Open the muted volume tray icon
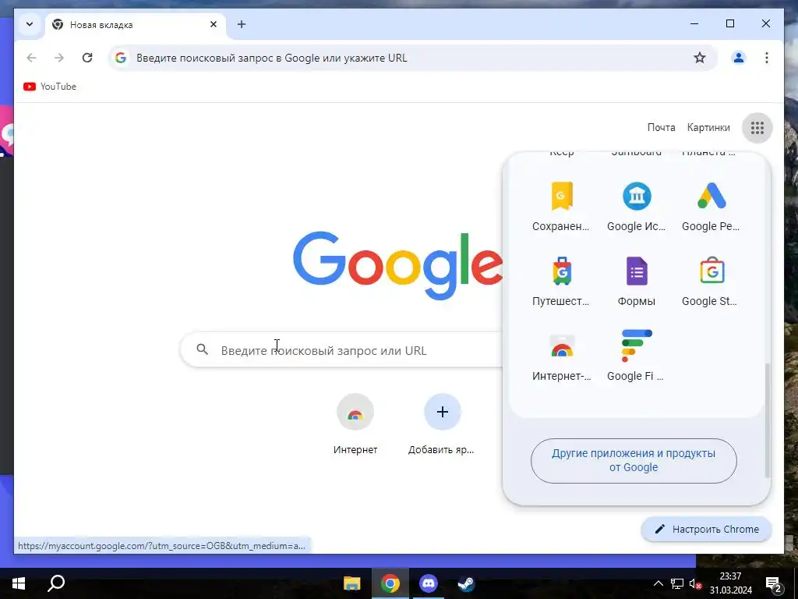The width and height of the screenshot is (798, 599). 696,583
